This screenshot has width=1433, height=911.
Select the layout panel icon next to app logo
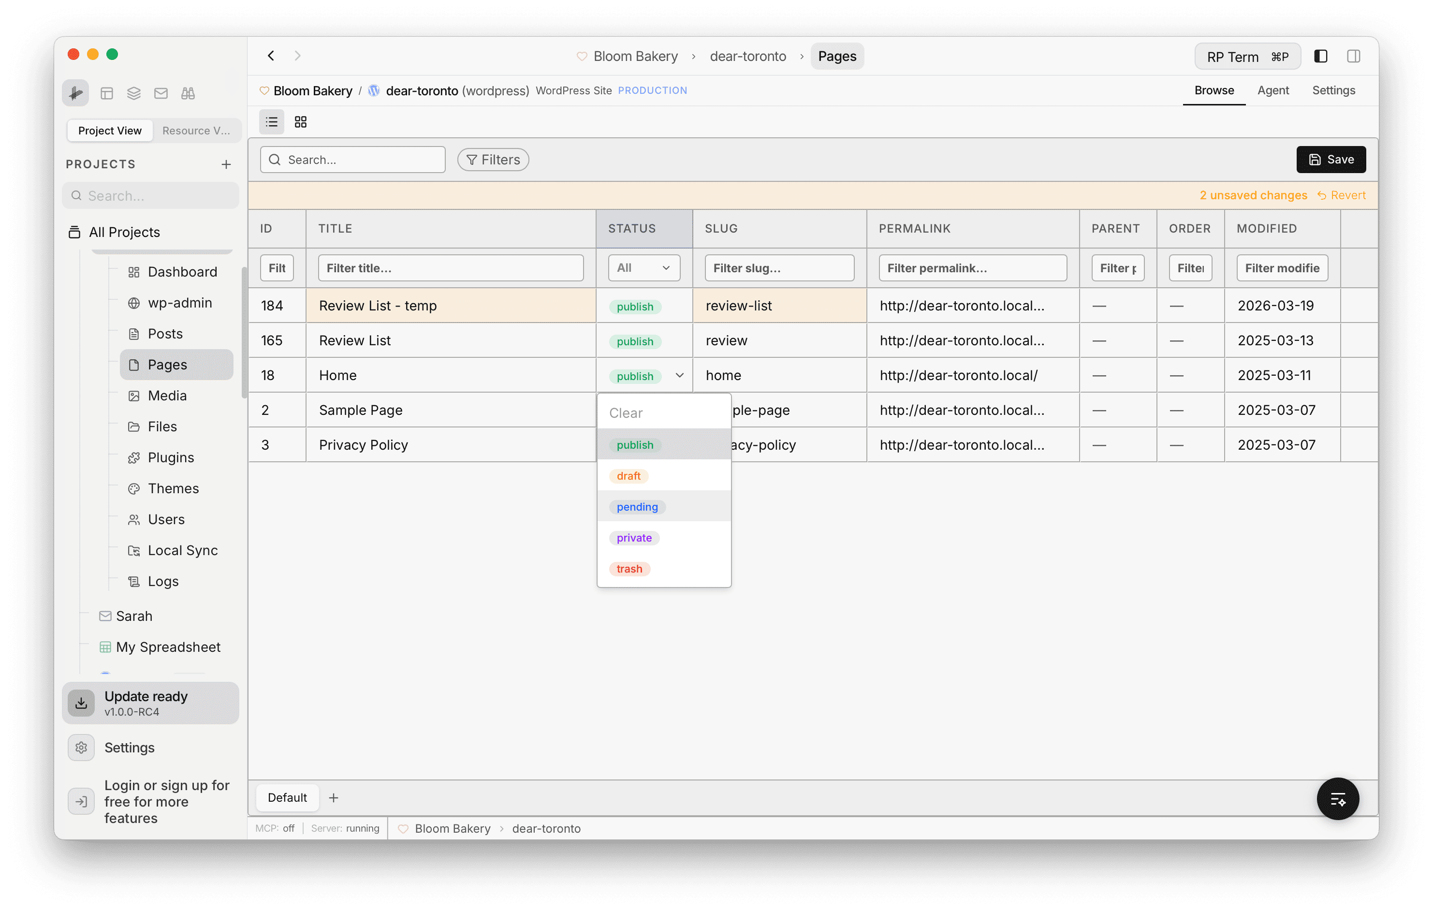pyautogui.click(x=107, y=93)
